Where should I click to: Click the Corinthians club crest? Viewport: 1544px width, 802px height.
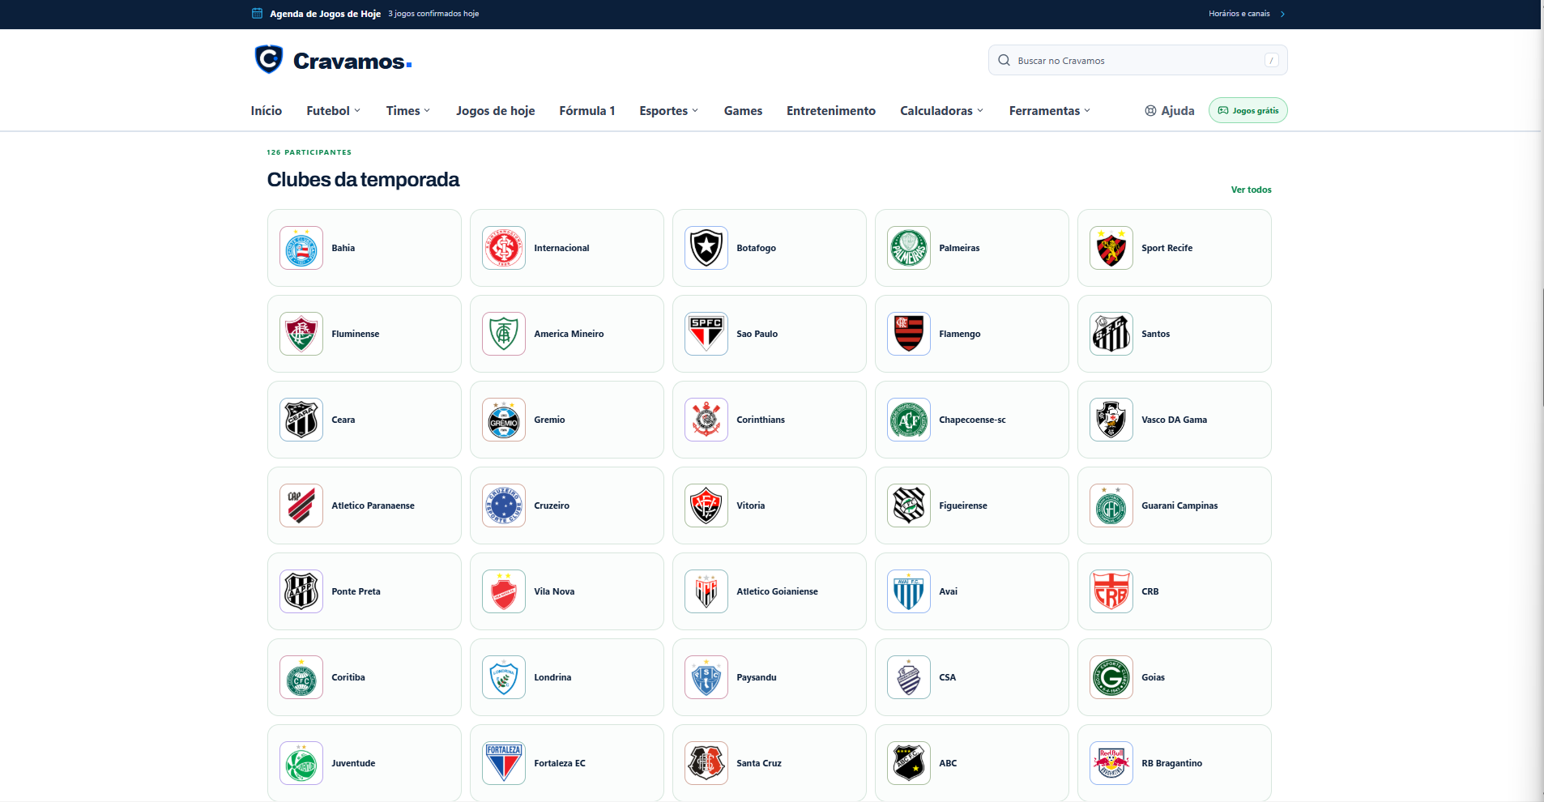pyautogui.click(x=706, y=420)
